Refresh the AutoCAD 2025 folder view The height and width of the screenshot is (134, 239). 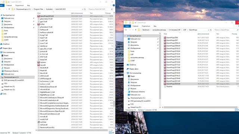pos(85,9)
